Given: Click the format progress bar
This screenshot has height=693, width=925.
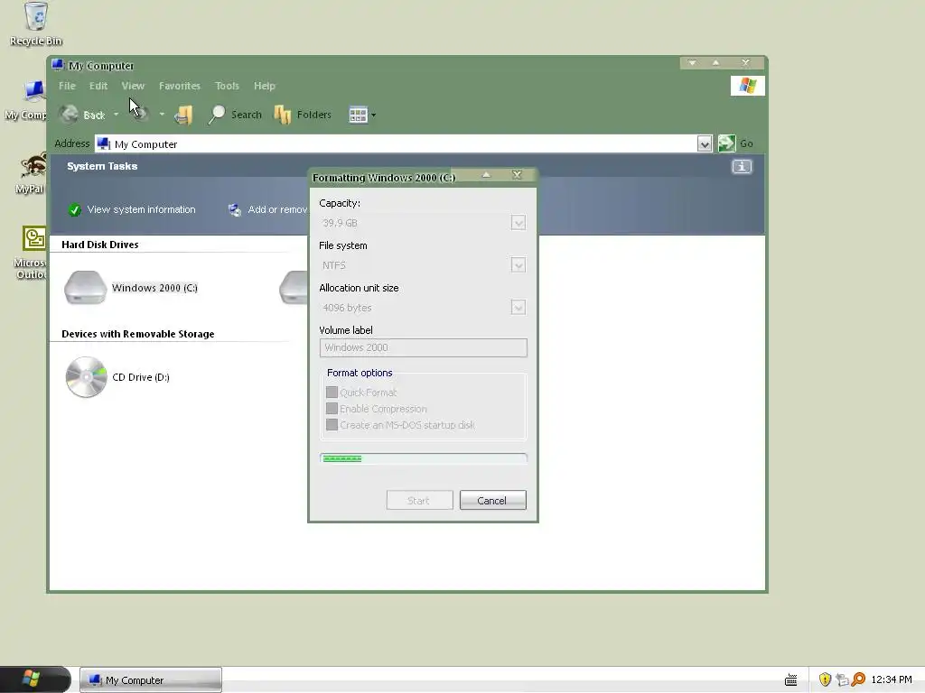Looking at the screenshot, I should tap(423, 458).
